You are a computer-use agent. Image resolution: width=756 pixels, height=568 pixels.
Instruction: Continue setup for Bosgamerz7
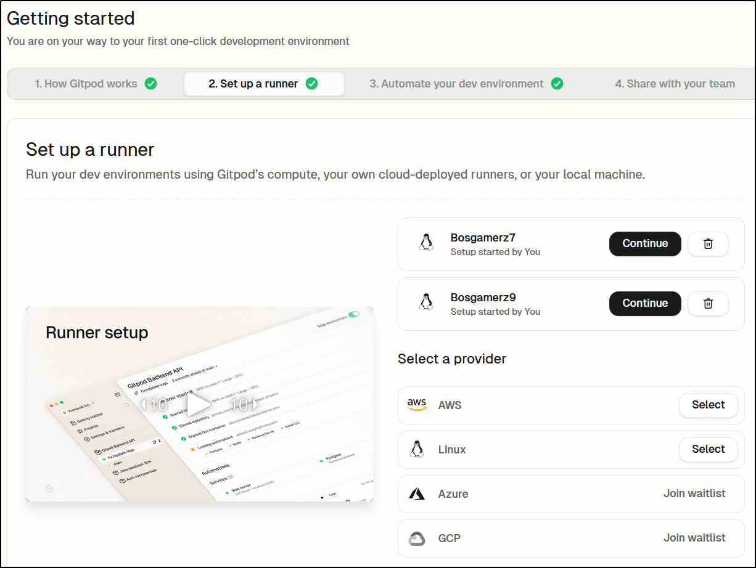[644, 244]
